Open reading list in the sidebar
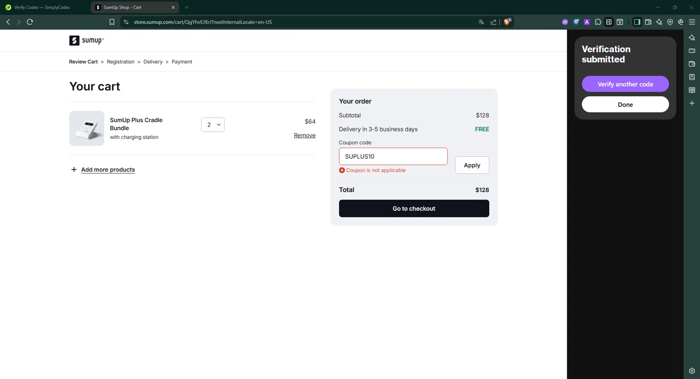 pos(692,90)
